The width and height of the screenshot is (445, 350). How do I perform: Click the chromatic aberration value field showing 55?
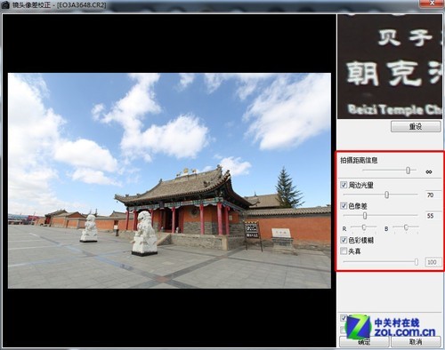point(433,216)
